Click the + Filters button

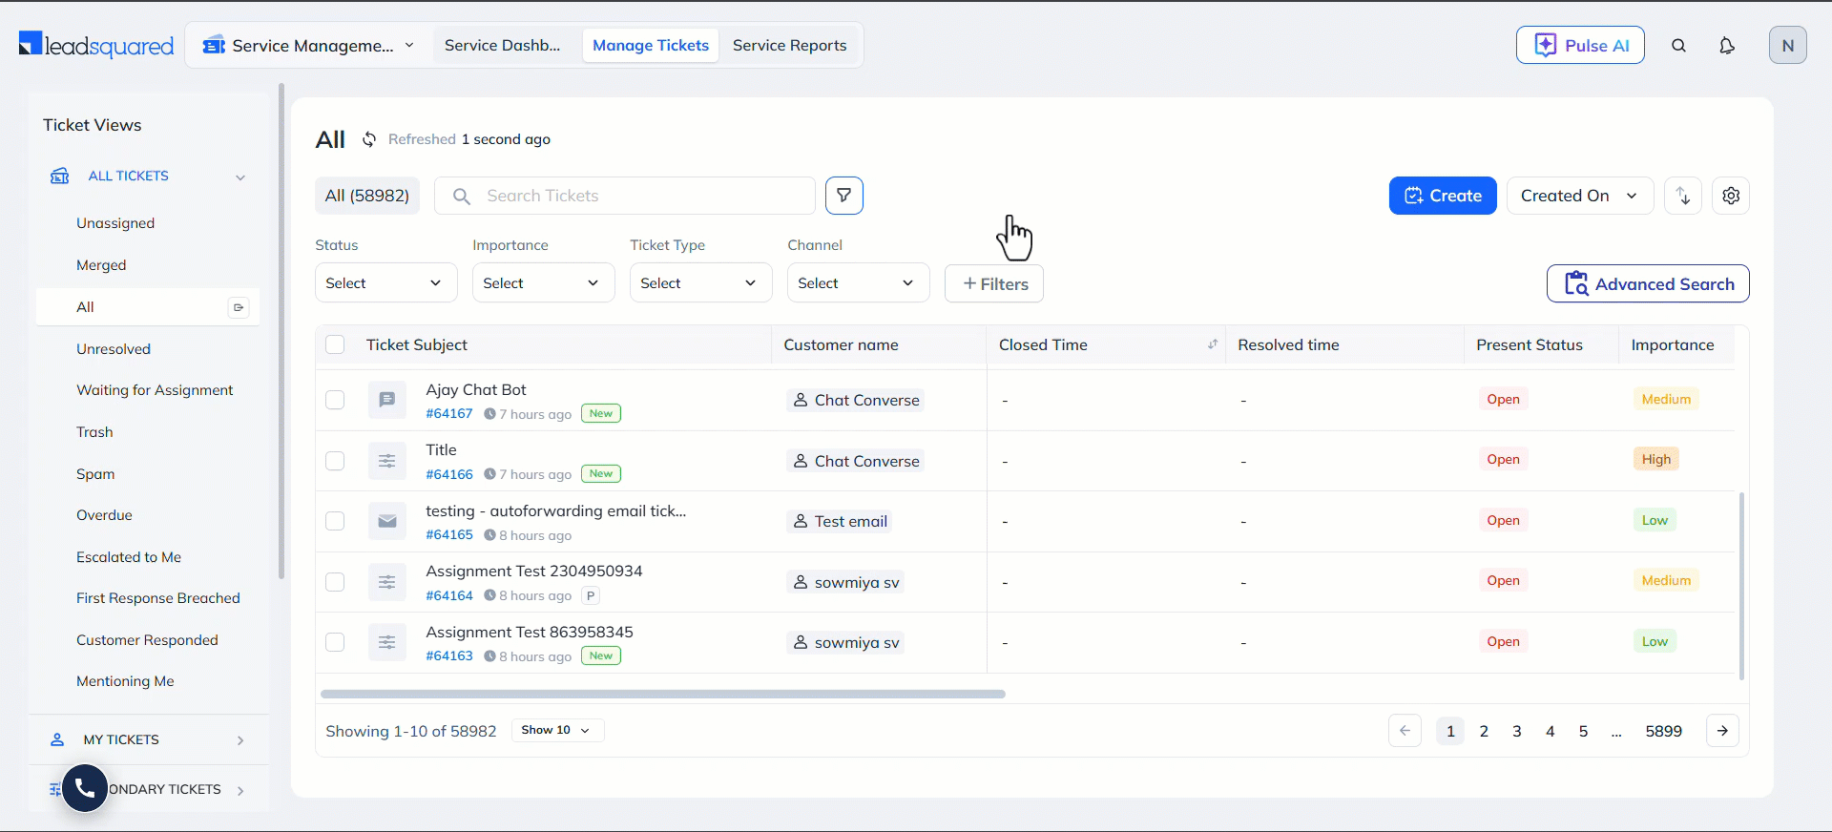click(x=994, y=283)
